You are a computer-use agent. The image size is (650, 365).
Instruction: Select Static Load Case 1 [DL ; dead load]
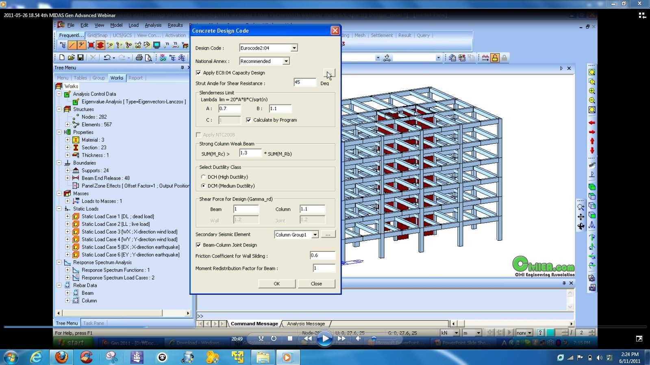coord(117,216)
